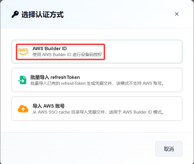Click description 使用 AWS Builder ID 进行设备码授权
Viewport: 194px width, 164px height.
[x=67, y=55]
